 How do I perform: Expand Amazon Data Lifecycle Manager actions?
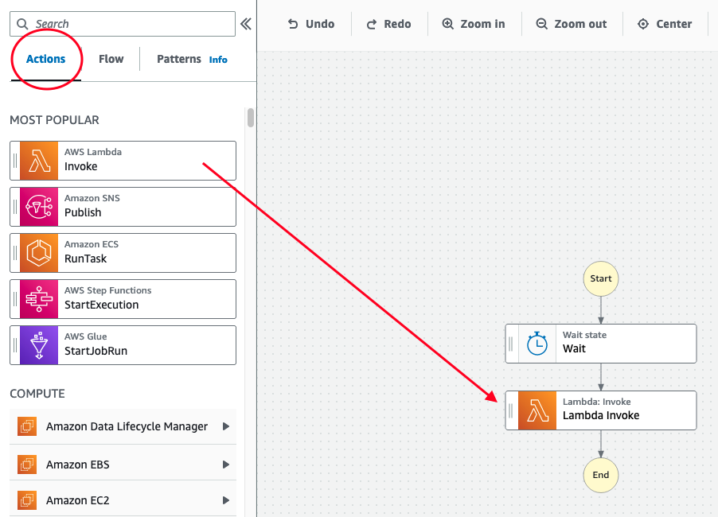[x=225, y=427]
